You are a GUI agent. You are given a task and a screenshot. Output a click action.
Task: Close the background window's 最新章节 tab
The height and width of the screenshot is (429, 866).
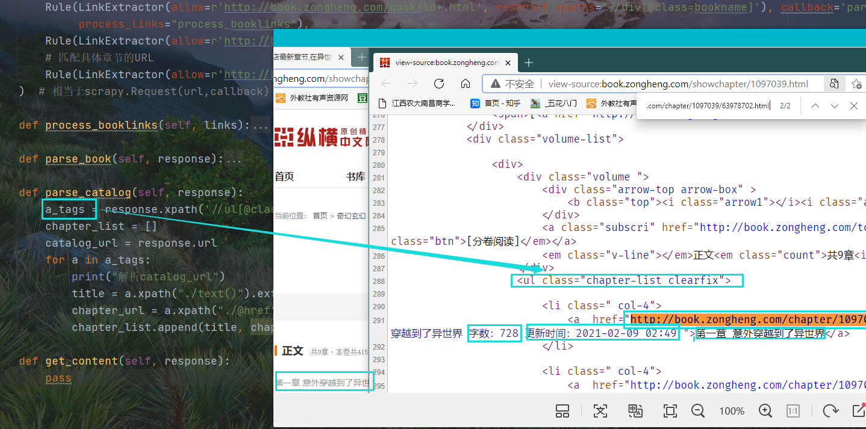pos(341,57)
